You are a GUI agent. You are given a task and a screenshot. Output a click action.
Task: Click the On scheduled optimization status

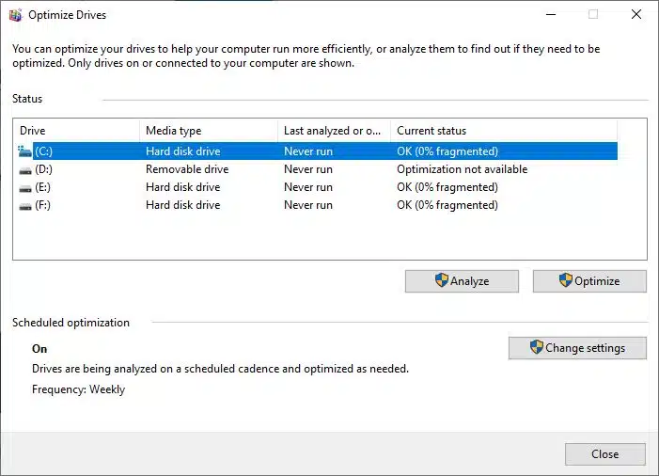pos(39,349)
